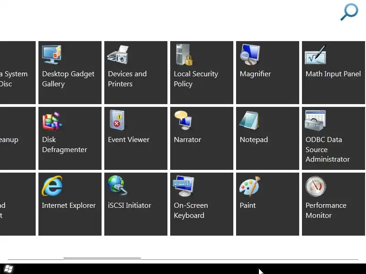This screenshot has height=274, width=366.
Task: Click the 'Paint' label text
Action: click(x=248, y=205)
